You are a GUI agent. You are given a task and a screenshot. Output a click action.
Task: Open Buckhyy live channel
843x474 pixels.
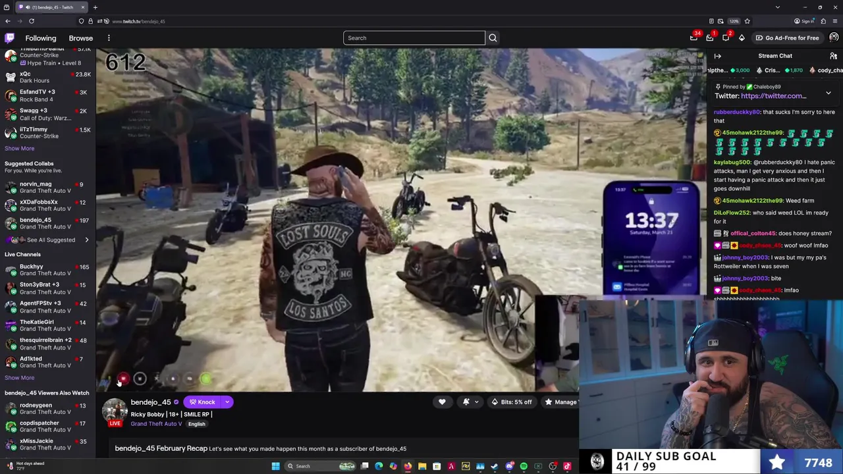point(46,270)
